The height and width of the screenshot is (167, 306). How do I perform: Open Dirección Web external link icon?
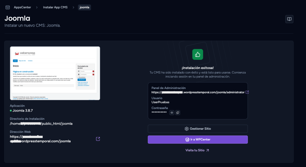coord(98,139)
